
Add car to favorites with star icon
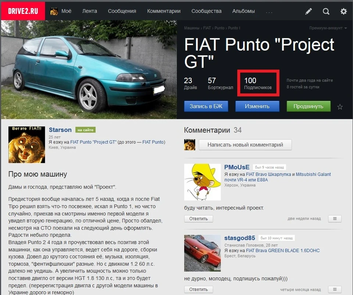click(340, 107)
